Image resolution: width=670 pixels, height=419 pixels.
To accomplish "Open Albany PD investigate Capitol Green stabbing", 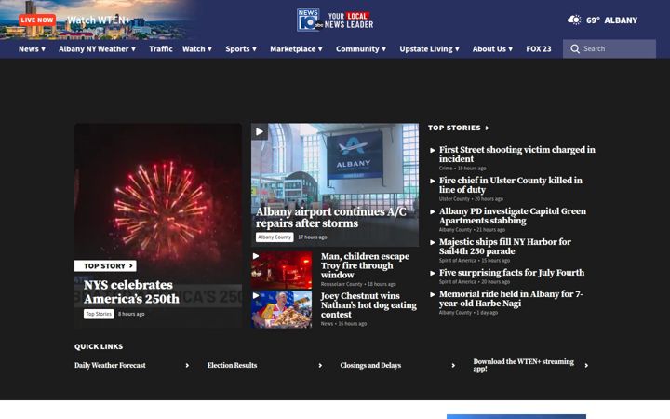I will pyautogui.click(x=513, y=216).
